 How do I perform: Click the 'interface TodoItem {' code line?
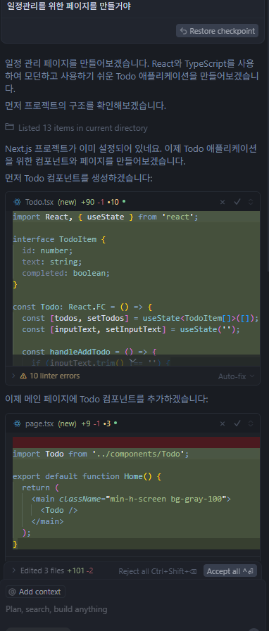click(59, 239)
